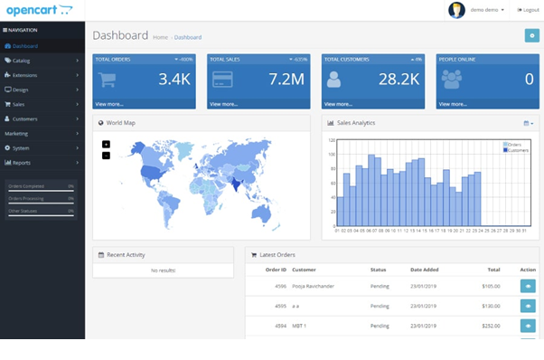Expand the Catalog menu chevron

pos(77,61)
